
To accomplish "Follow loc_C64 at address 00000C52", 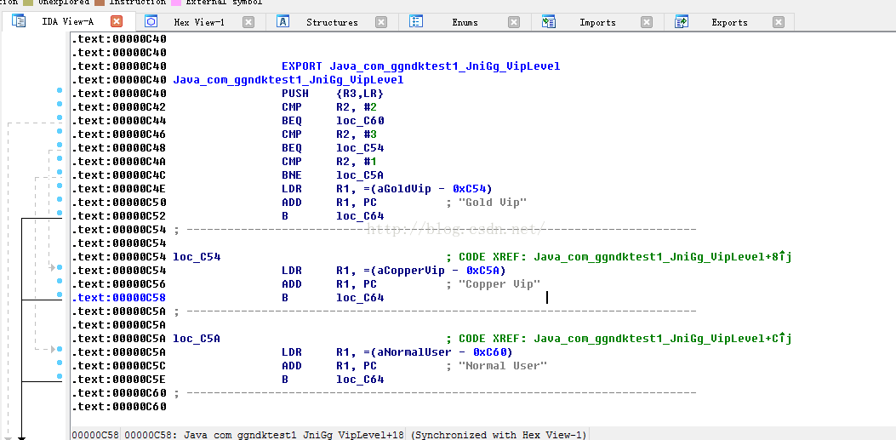I will pyautogui.click(x=360, y=216).
